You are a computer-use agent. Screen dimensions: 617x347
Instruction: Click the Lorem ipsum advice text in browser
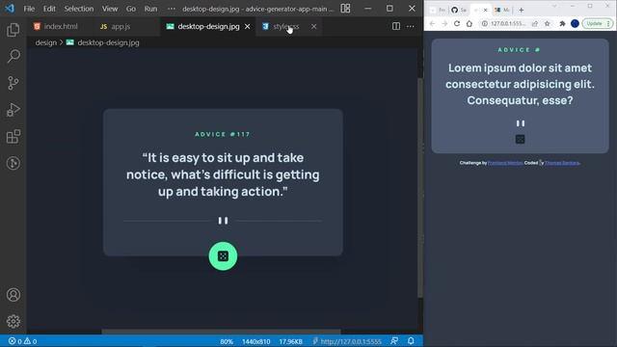pos(521,84)
